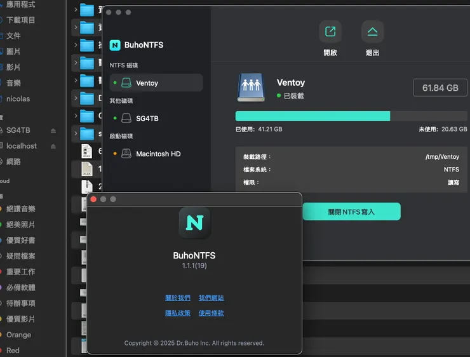Open the 我們網站 link in About window
Viewport: 470px width, 357px height.
pos(211,298)
